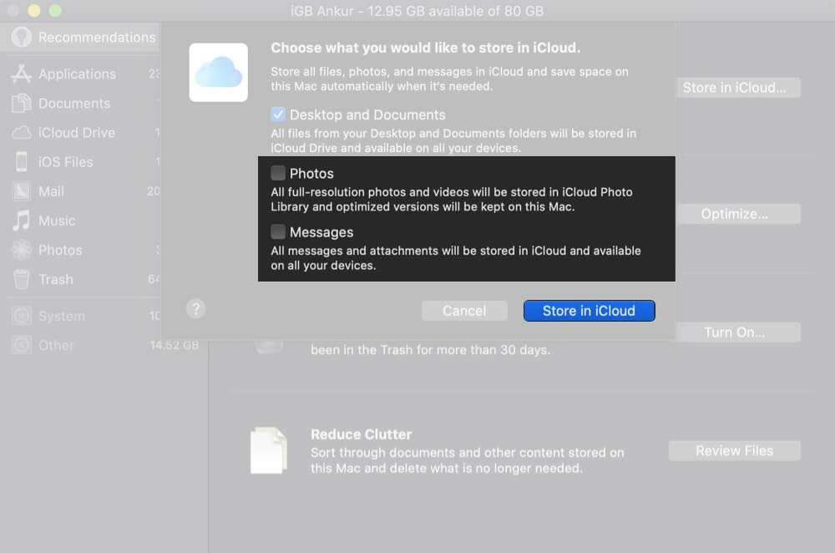The width and height of the screenshot is (835, 553).
Task: Click the Reduce Clutter heading
Action: pyautogui.click(x=361, y=434)
